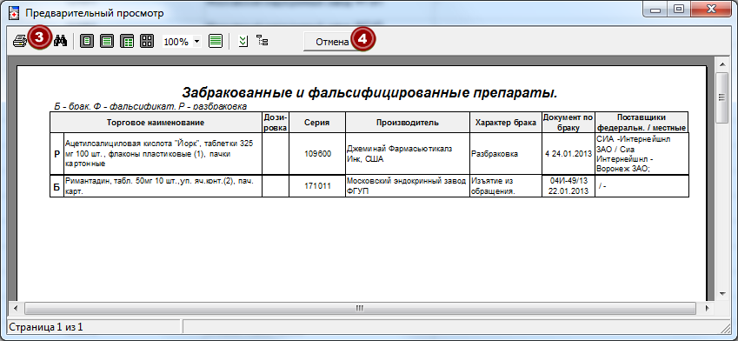The height and width of the screenshot is (341, 738).
Task: Open search with the binoculars icon
Action: (60, 41)
